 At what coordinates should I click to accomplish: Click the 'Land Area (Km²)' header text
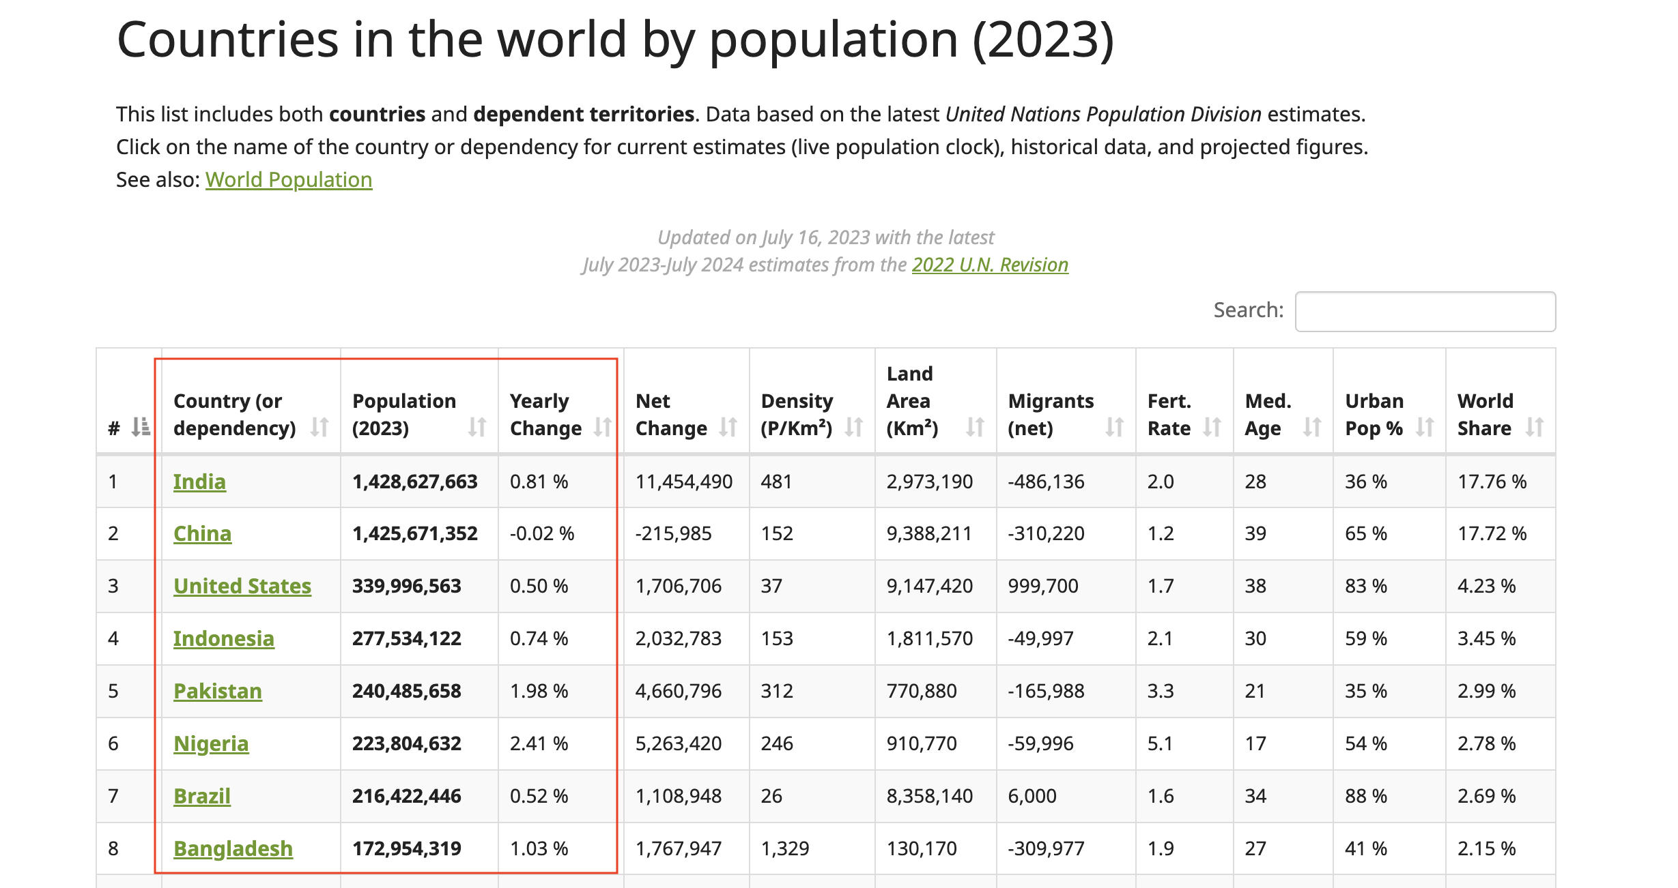(913, 401)
